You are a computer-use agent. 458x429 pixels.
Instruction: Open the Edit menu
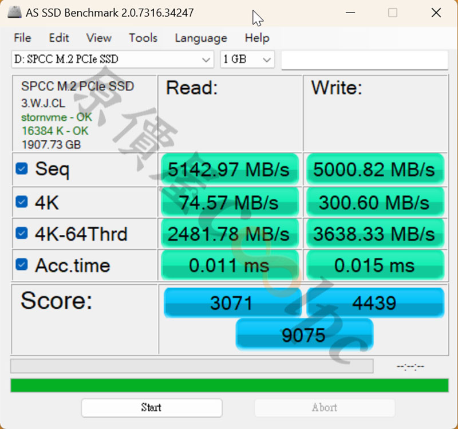pos(59,38)
